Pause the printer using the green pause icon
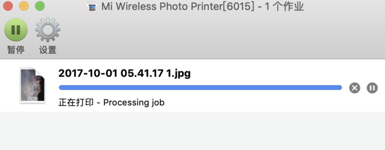The height and width of the screenshot is (150, 385). (x=16, y=30)
